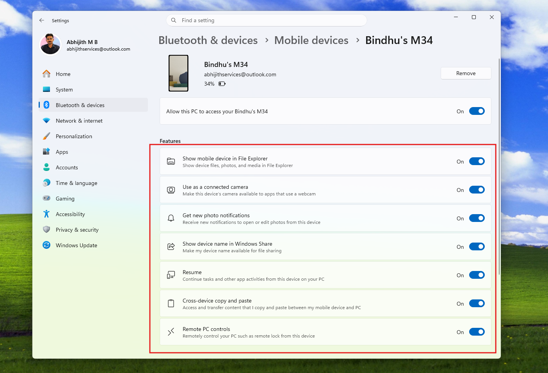Click the share icon beside Show device name
548x373 pixels.
click(x=171, y=246)
